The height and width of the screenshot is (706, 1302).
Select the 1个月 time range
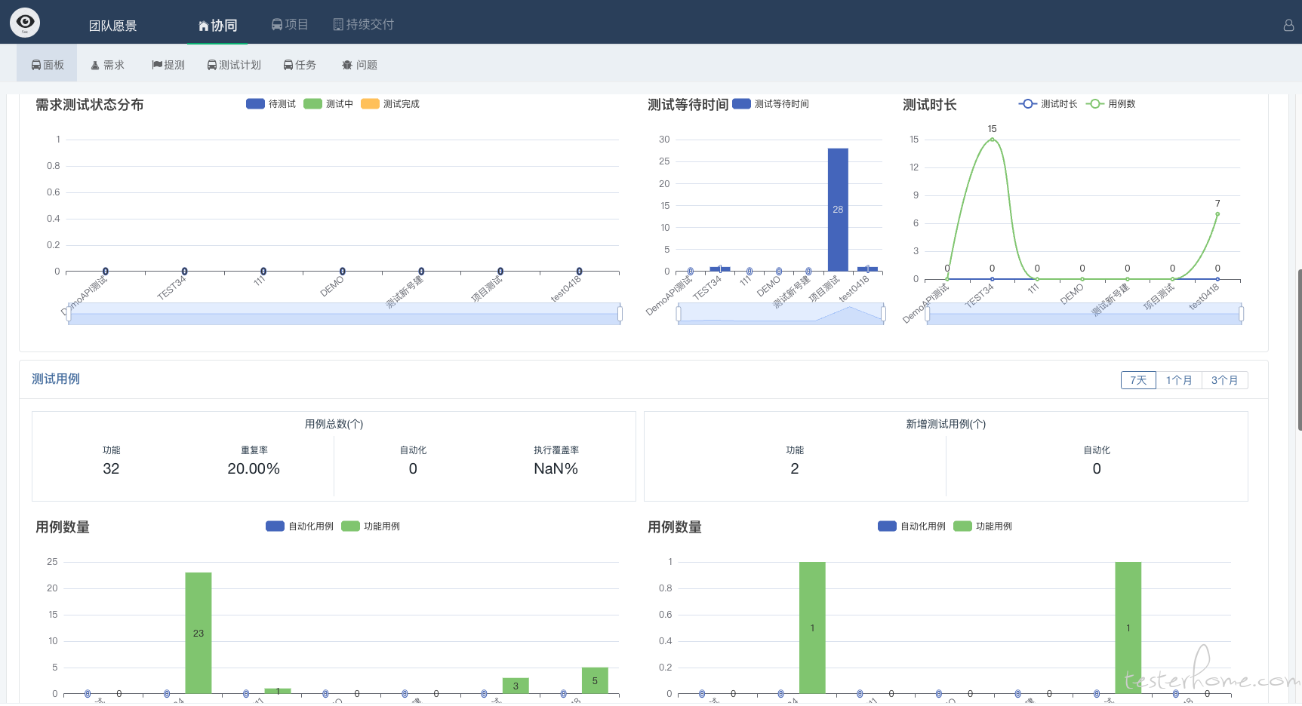[x=1179, y=380]
